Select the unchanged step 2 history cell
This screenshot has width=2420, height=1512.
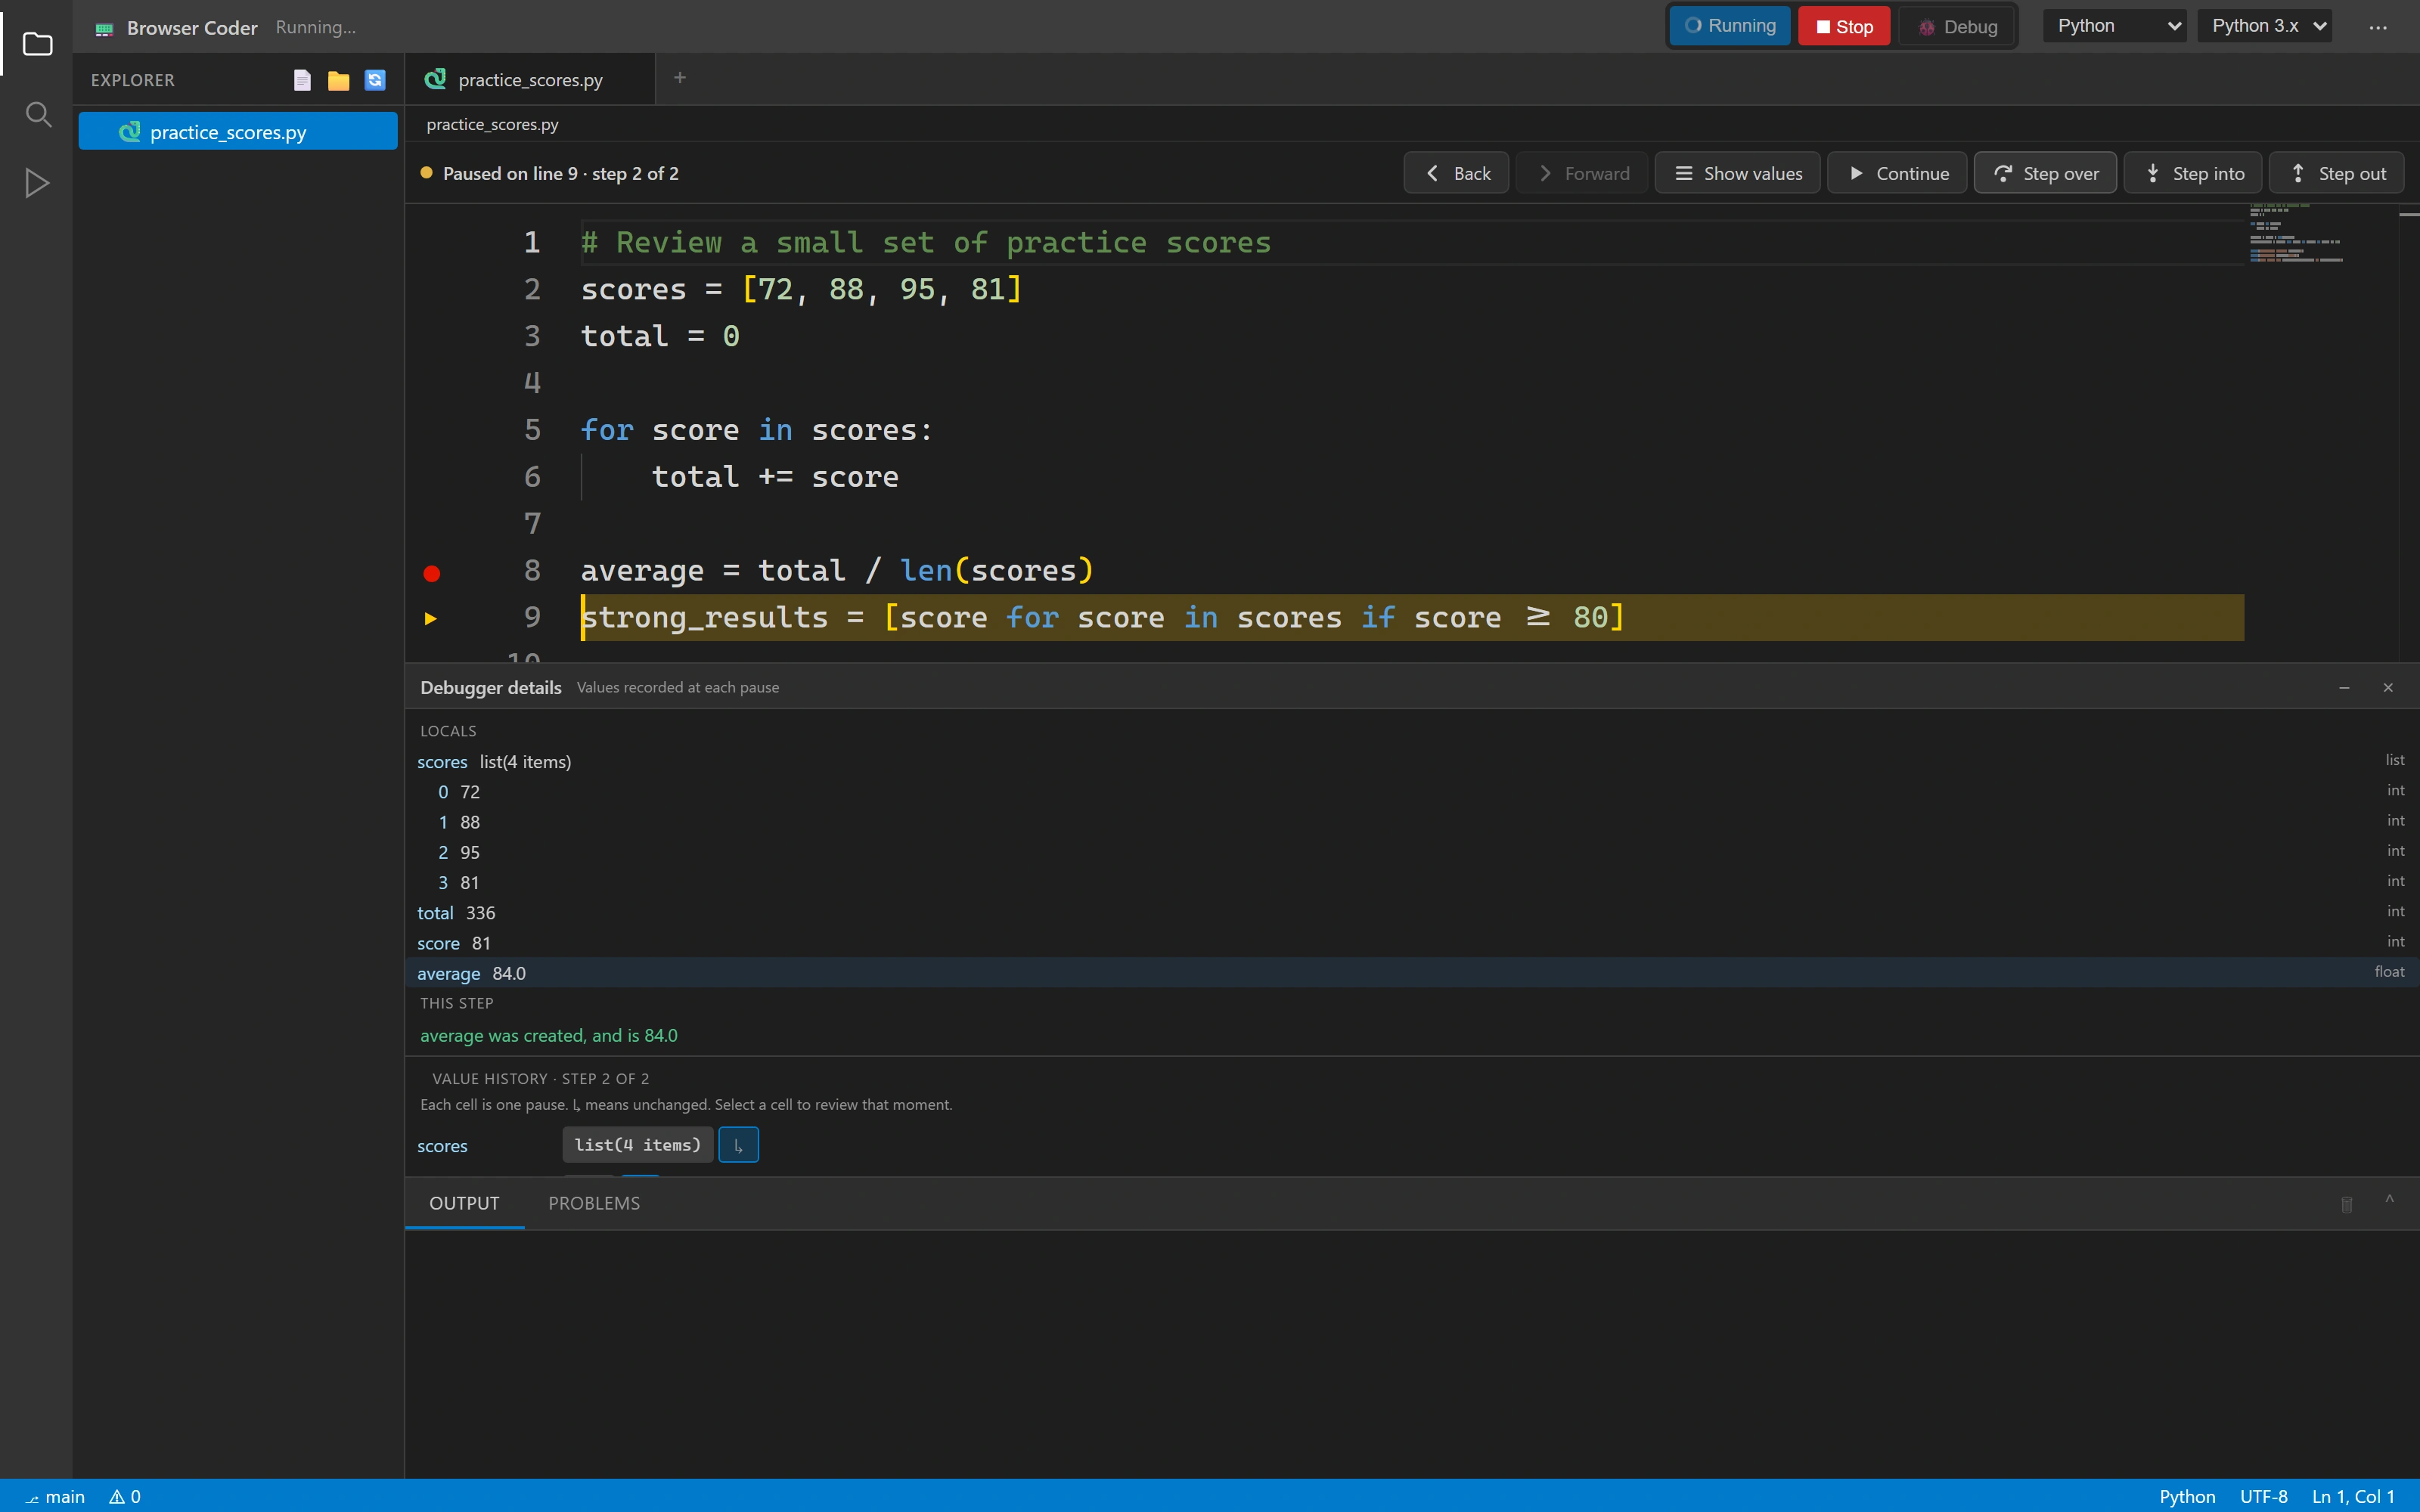738,1145
